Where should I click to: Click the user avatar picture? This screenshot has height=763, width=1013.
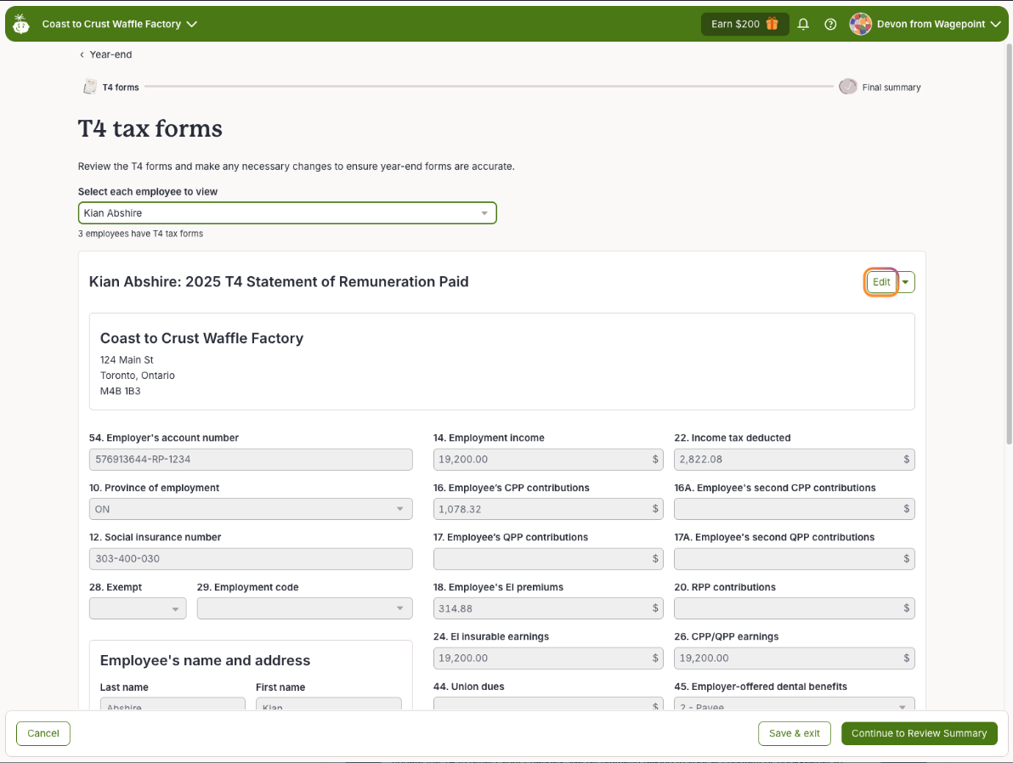click(860, 24)
